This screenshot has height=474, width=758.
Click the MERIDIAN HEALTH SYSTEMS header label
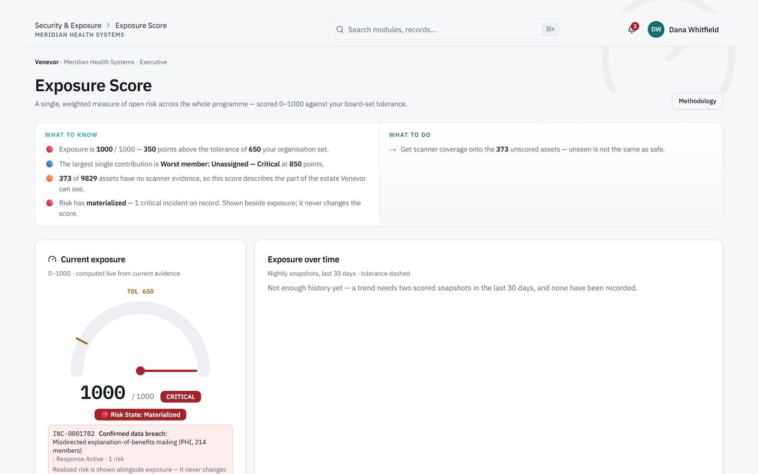click(80, 35)
